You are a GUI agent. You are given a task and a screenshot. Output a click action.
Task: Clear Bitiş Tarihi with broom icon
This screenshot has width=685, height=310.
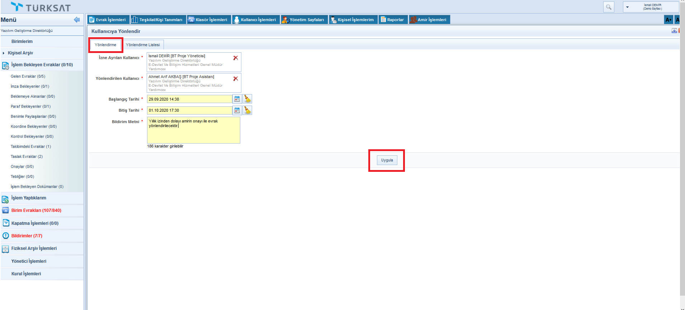(247, 111)
